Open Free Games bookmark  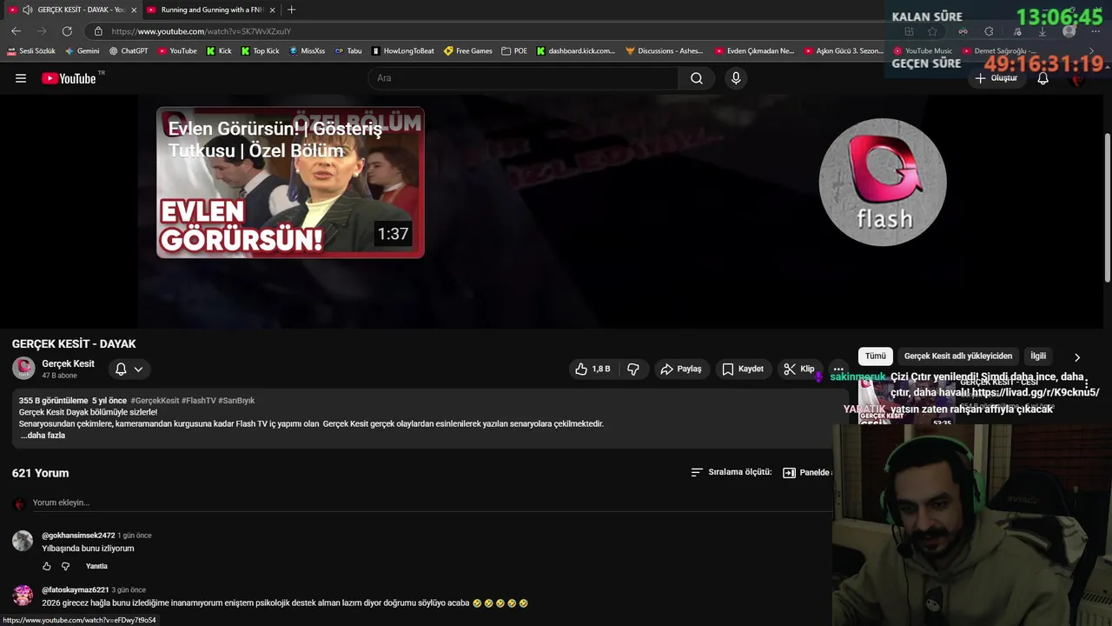point(468,51)
